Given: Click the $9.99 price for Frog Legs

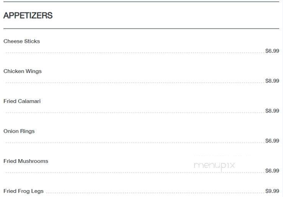Looking at the screenshot, I should pyautogui.click(x=272, y=191).
